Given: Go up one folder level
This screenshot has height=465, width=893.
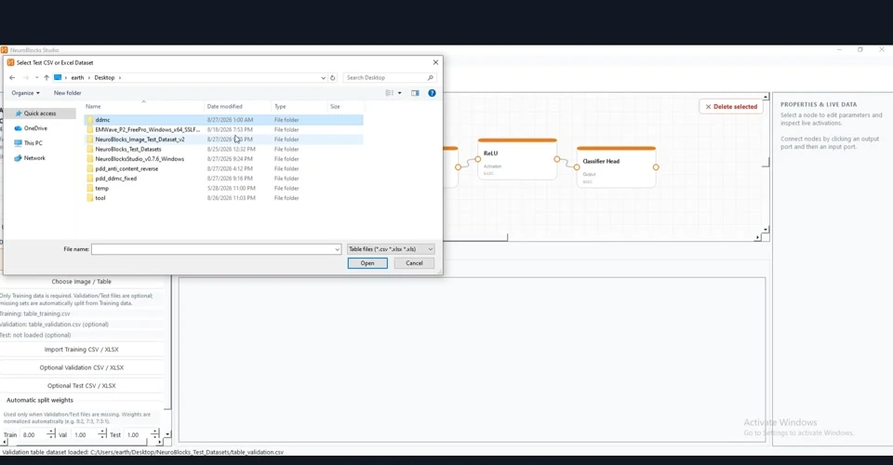Looking at the screenshot, I should click(x=47, y=77).
